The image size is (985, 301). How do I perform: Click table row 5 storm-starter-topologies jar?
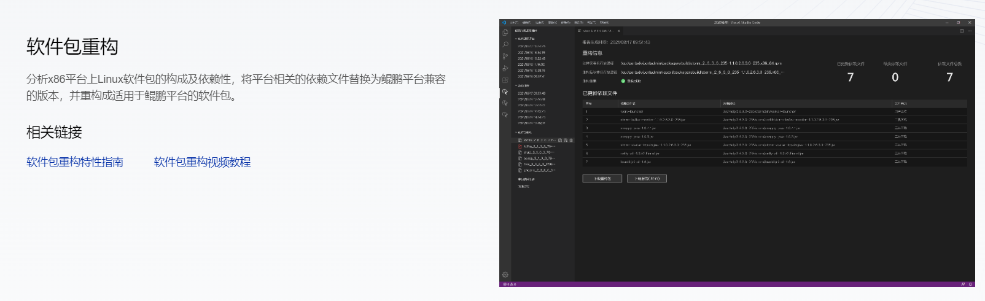(774, 145)
